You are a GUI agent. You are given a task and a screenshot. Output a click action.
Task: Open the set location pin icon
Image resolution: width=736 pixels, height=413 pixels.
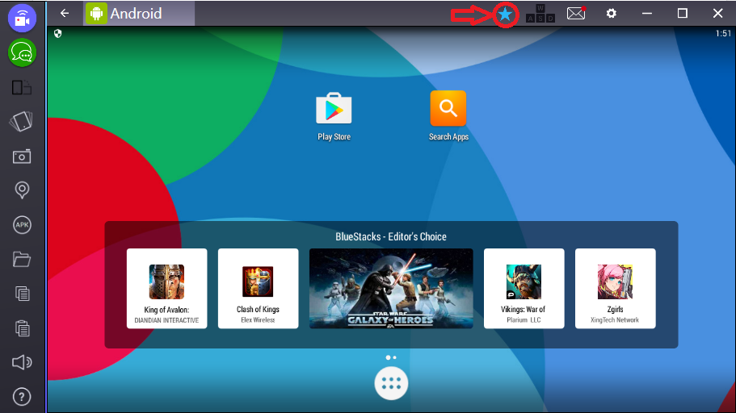pos(22,190)
